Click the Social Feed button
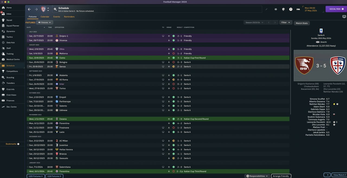The width and height of the screenshot is (347, 178). point(336,9)
